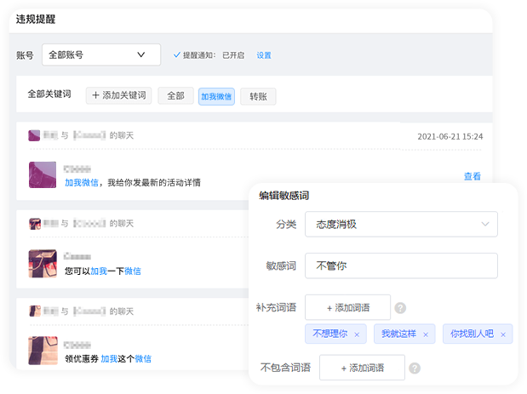Viewport: 527px width, 394px height.
Task: Click the avatar in the third chat message
Action: [43, 351]
